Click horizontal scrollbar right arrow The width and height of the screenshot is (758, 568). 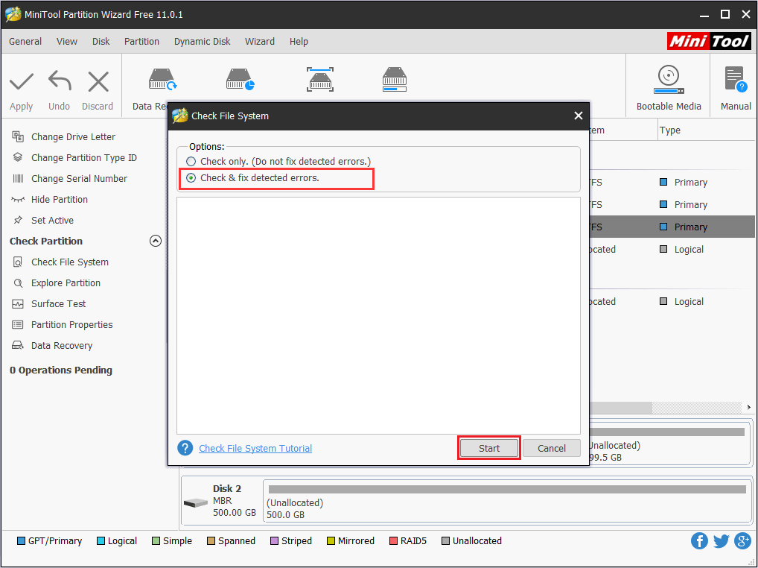(749, 408)
